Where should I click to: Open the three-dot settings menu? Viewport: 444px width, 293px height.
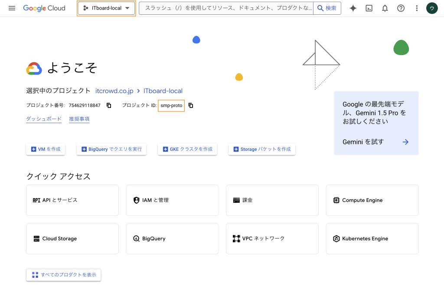pos(417,8)
